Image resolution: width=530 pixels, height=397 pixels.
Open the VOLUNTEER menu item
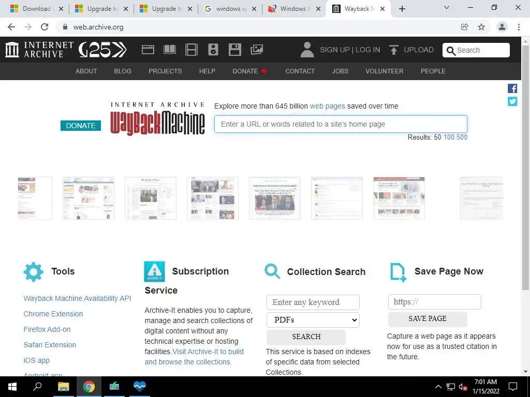[385, 71]
